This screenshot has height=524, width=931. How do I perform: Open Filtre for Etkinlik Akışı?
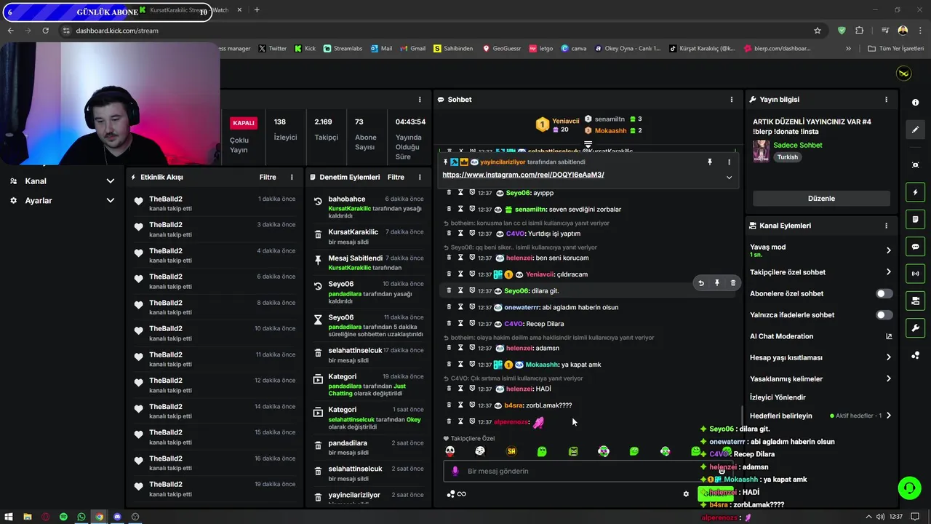point(268,177)
